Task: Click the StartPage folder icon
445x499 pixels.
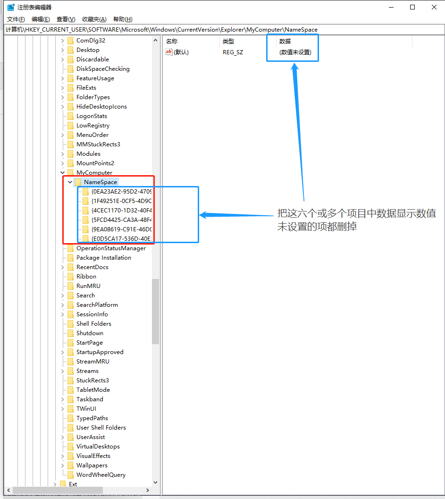Action: pos(71,343)
